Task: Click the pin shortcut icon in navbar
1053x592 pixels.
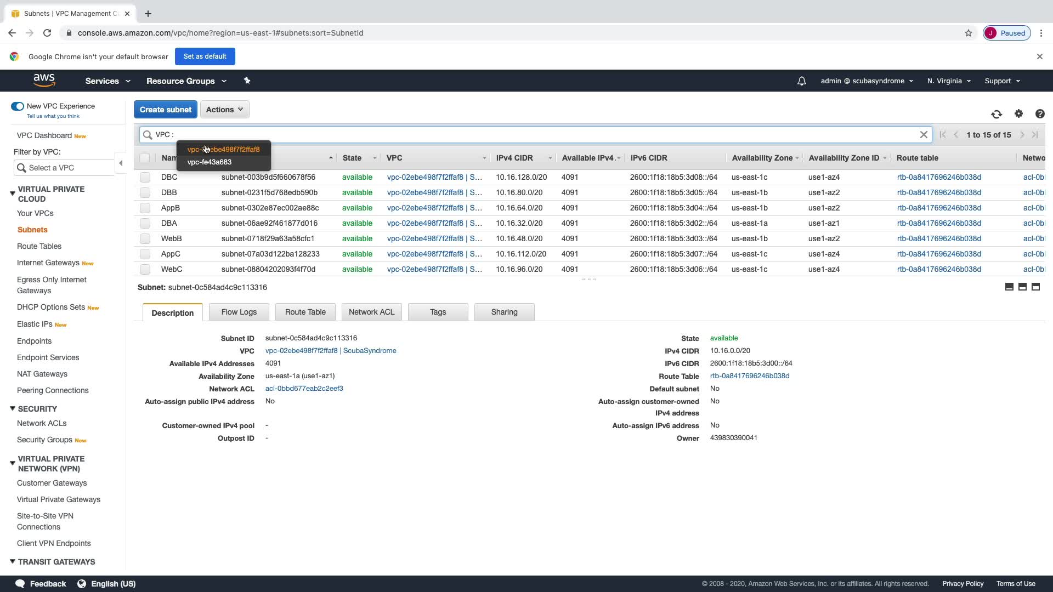Action: (247, 81)
